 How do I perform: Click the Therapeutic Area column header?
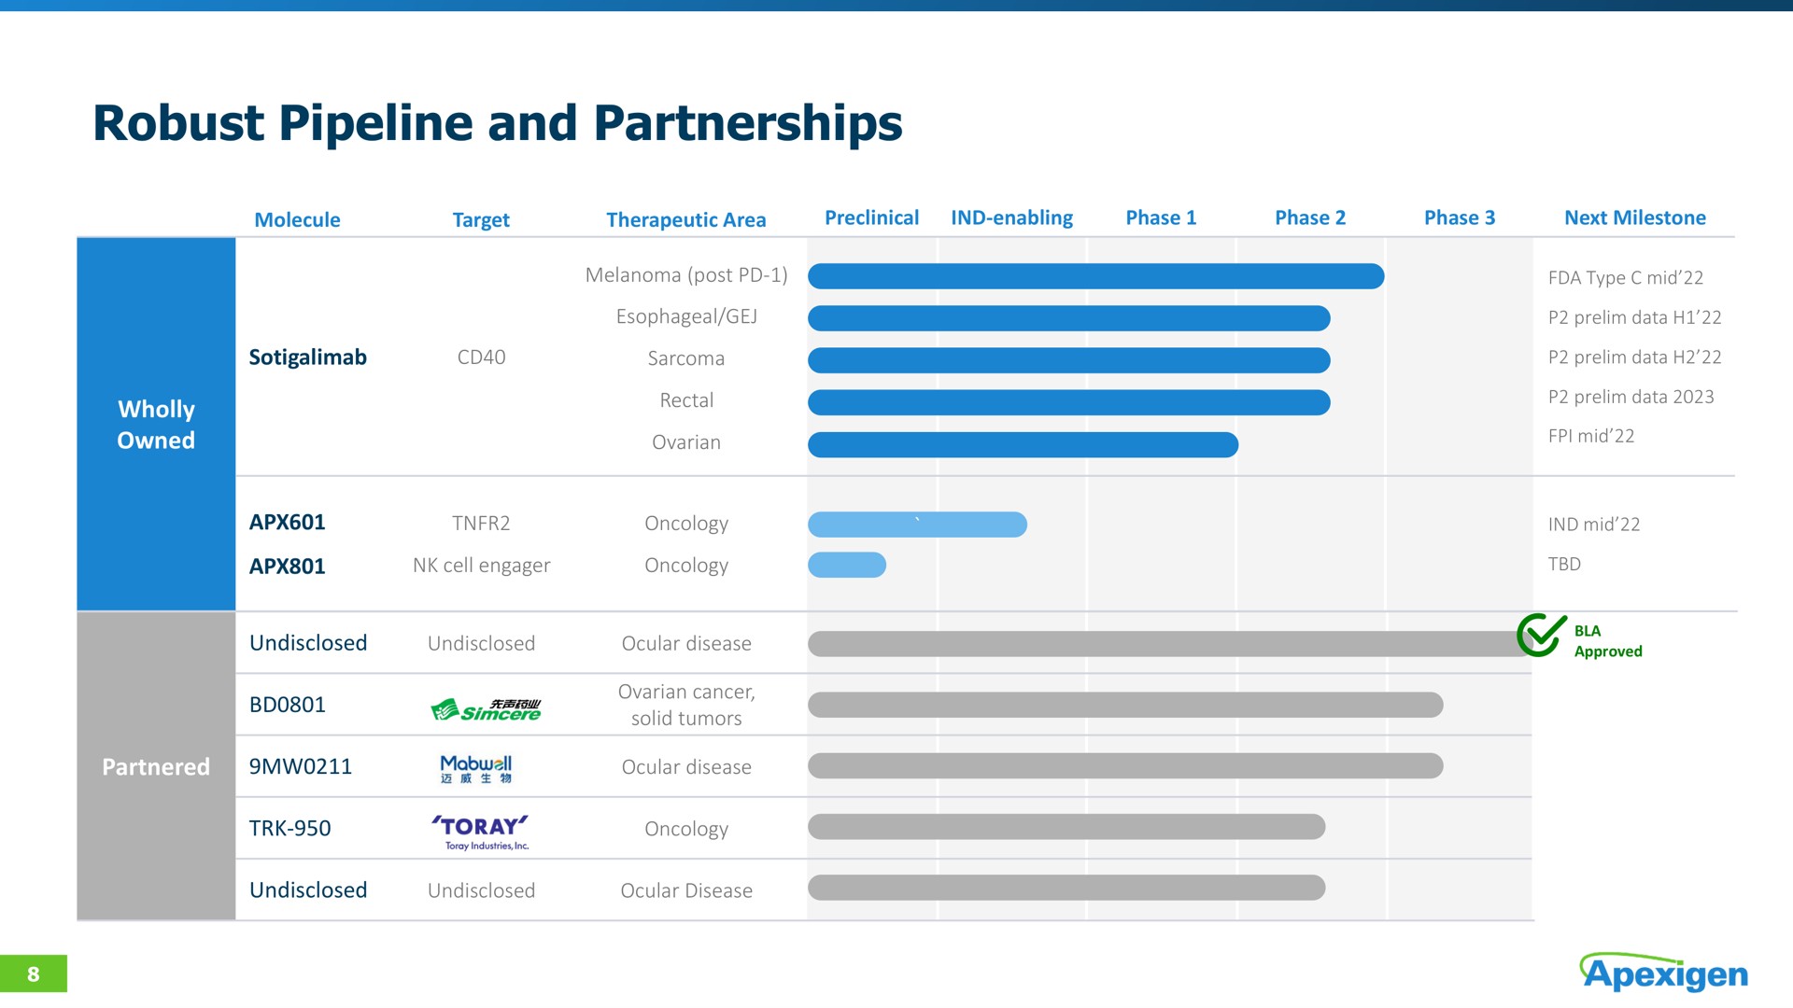686,219
